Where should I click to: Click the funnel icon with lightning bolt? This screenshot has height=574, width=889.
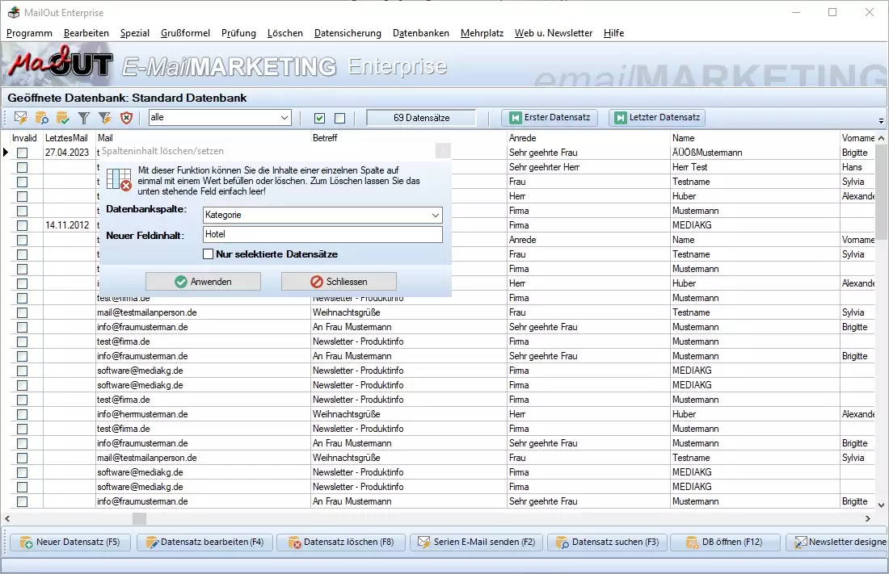(105, 118)
